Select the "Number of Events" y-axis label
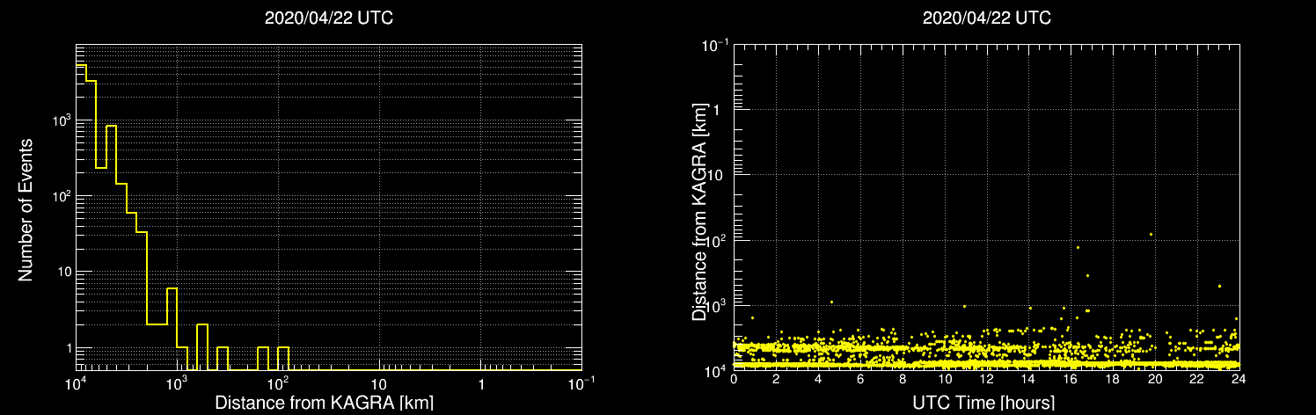Screen dimensions: 1316x415 pos(26,209)
